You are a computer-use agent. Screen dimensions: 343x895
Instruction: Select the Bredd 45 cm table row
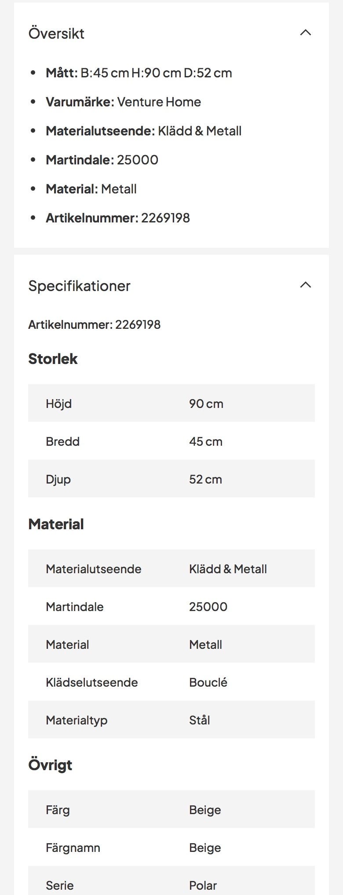(x=171, y=441)
